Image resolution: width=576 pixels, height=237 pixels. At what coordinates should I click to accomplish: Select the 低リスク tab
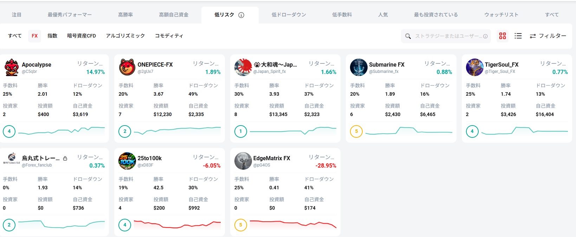click(230, 15)
